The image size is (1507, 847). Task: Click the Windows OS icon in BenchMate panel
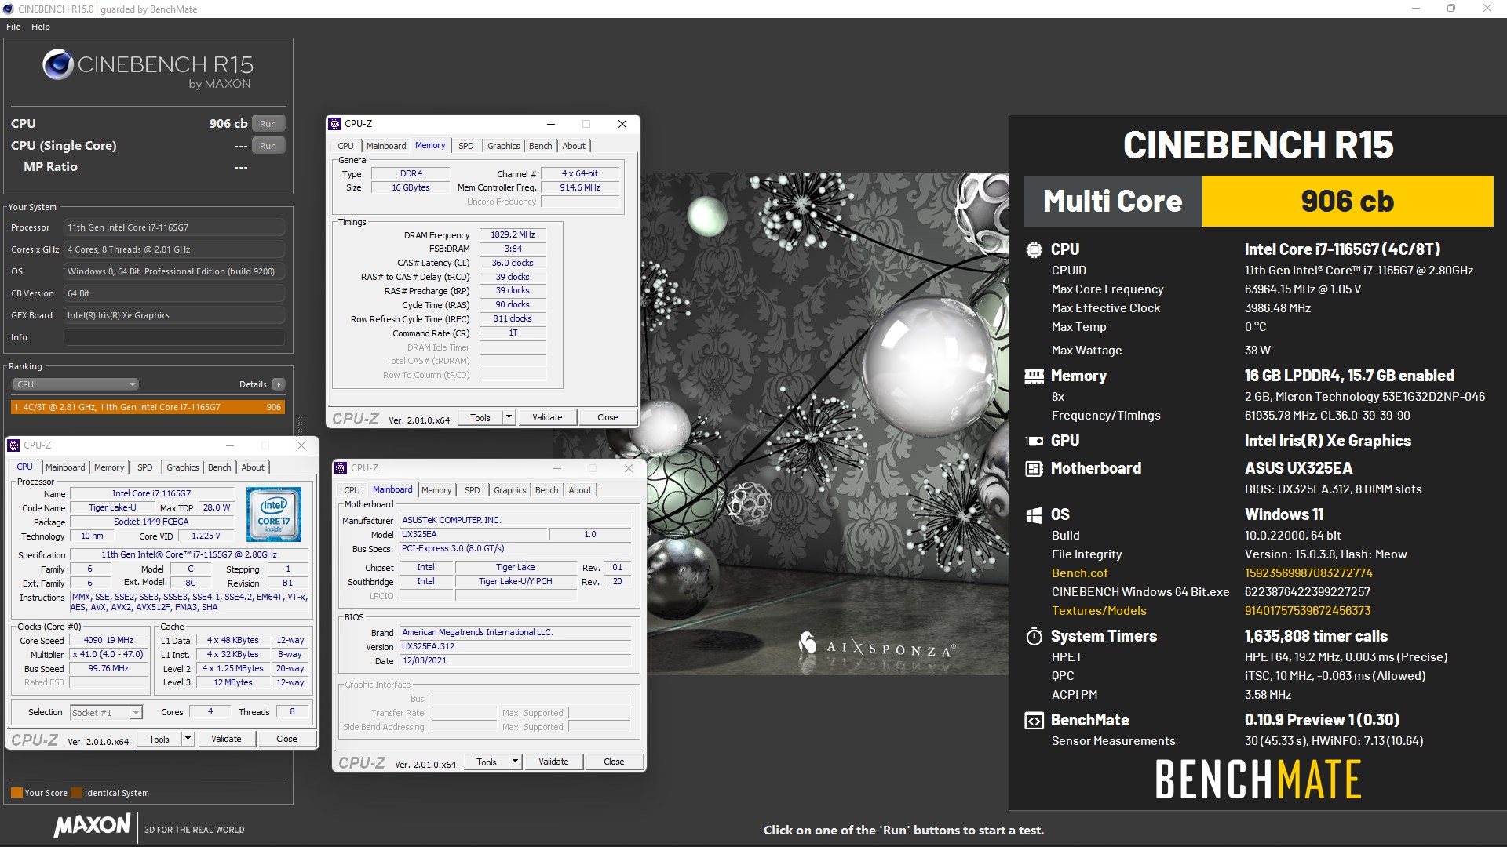[x=1034, y=515]
